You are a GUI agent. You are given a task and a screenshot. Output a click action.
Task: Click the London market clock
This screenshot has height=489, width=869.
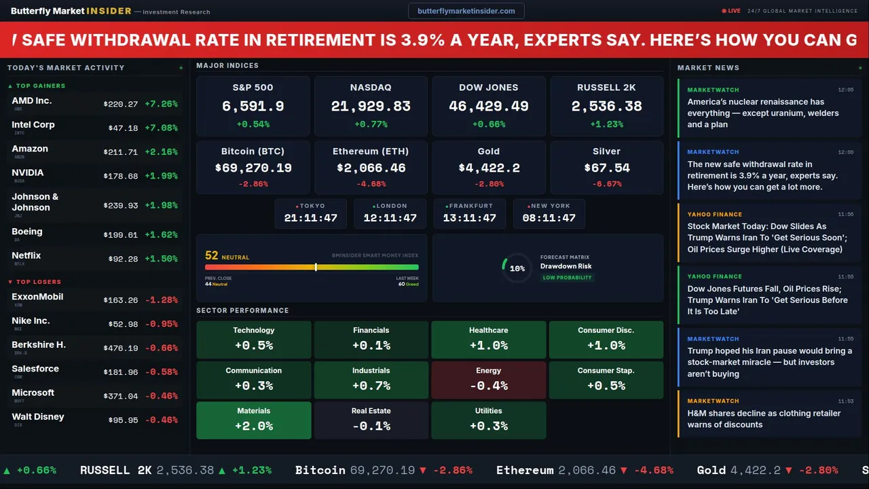tap(390, 213)
